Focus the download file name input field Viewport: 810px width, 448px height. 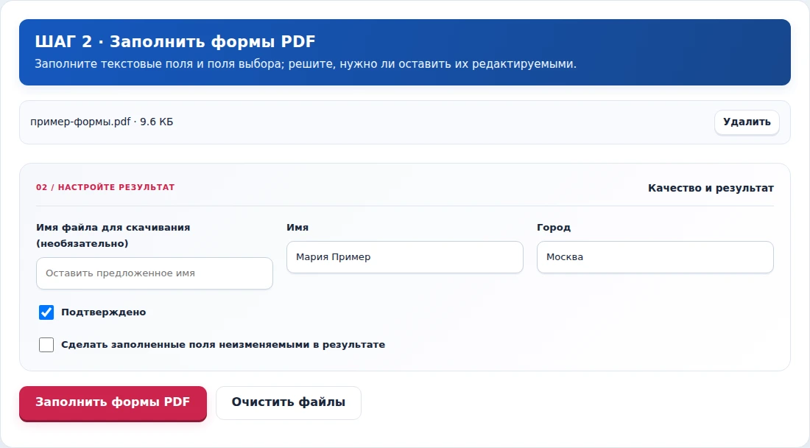pos(155,273)
